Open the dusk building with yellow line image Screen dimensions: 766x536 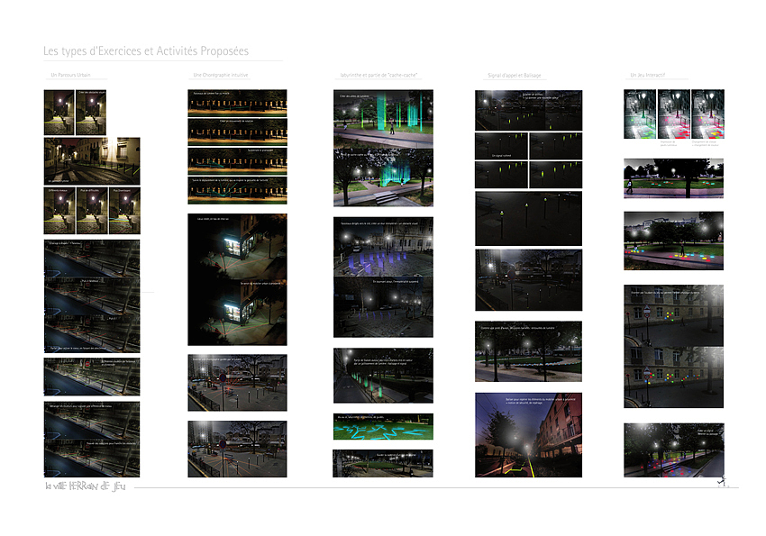[x=529, y=435]
